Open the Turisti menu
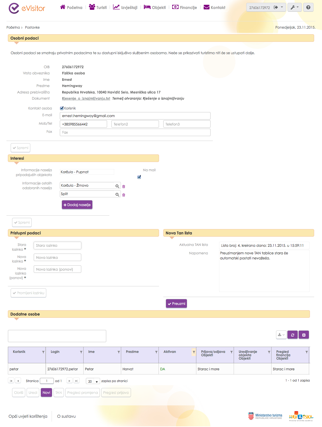 click(x=98, y=7)
